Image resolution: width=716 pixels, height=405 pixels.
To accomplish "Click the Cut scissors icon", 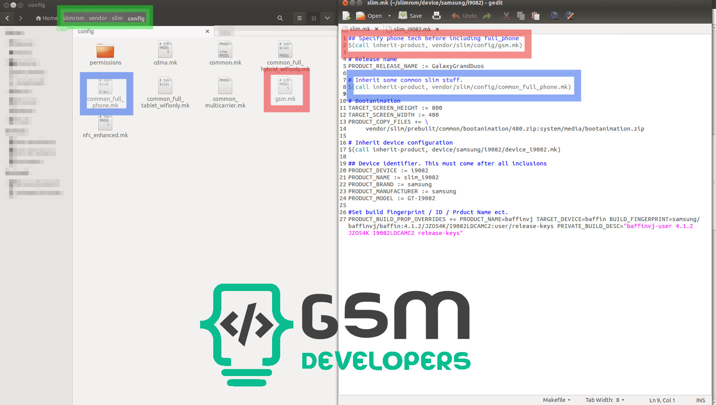I will click(506, 16).
